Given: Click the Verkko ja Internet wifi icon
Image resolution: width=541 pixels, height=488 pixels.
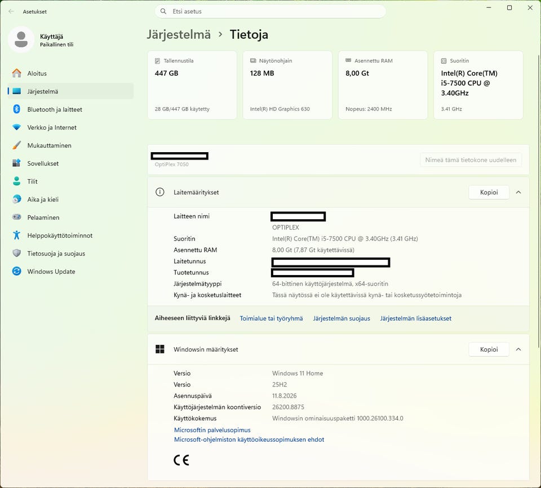Looking at the screenshot, I should 16,127.
